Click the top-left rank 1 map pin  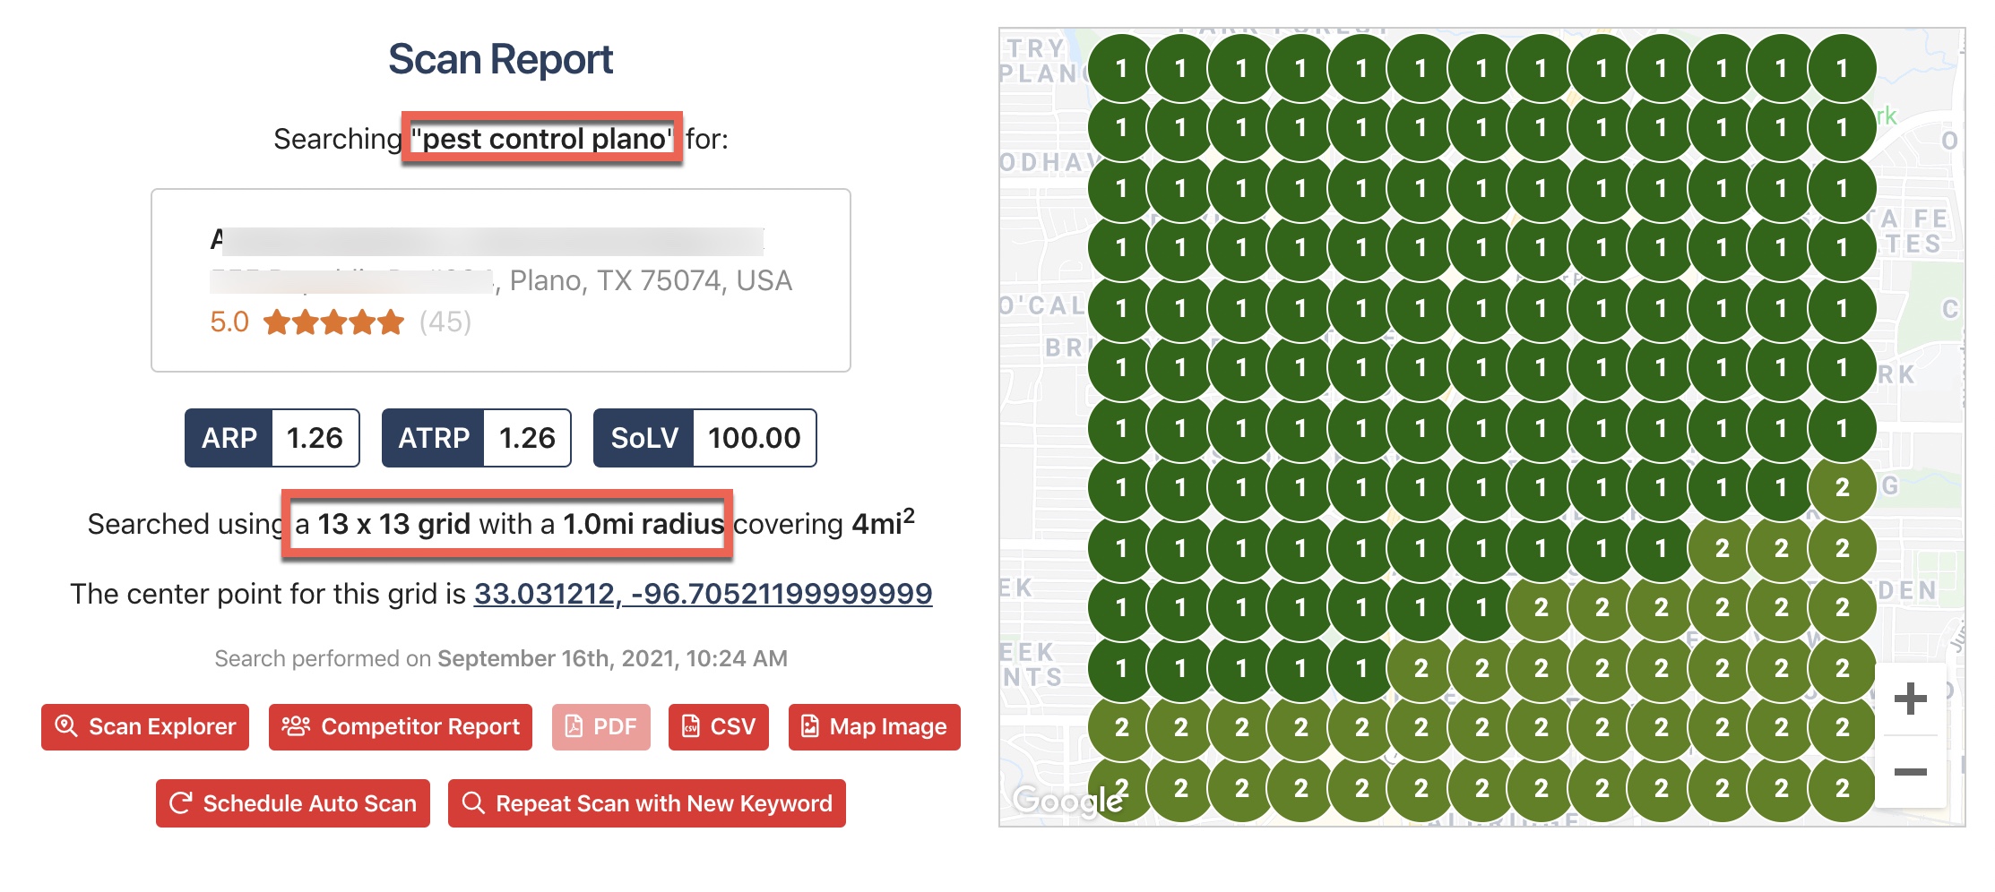(1121, 68)
